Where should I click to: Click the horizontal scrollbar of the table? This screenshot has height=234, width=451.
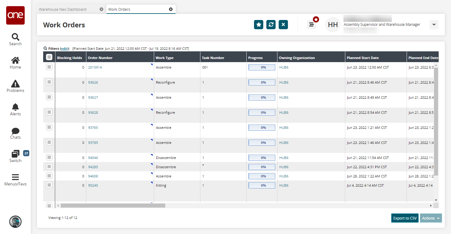pos(113,205)
